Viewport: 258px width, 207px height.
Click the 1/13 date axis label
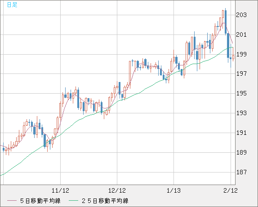coord(173,190)
